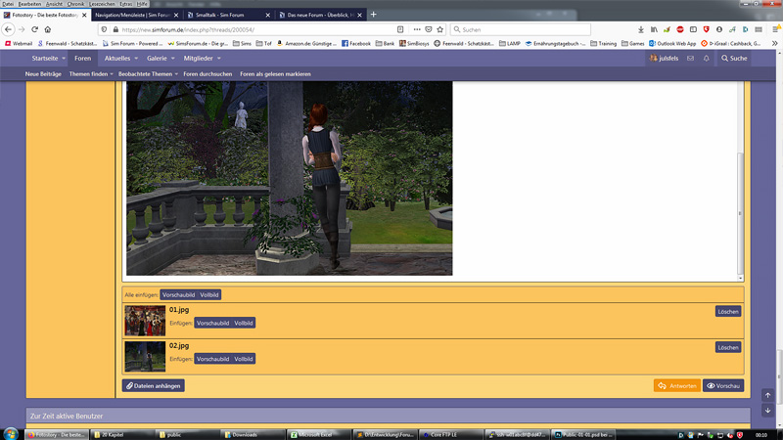This screenshot has width=783, height=440.
Task: Insert 02.jpg as Vorschaubild
Action: click(212, 359)
